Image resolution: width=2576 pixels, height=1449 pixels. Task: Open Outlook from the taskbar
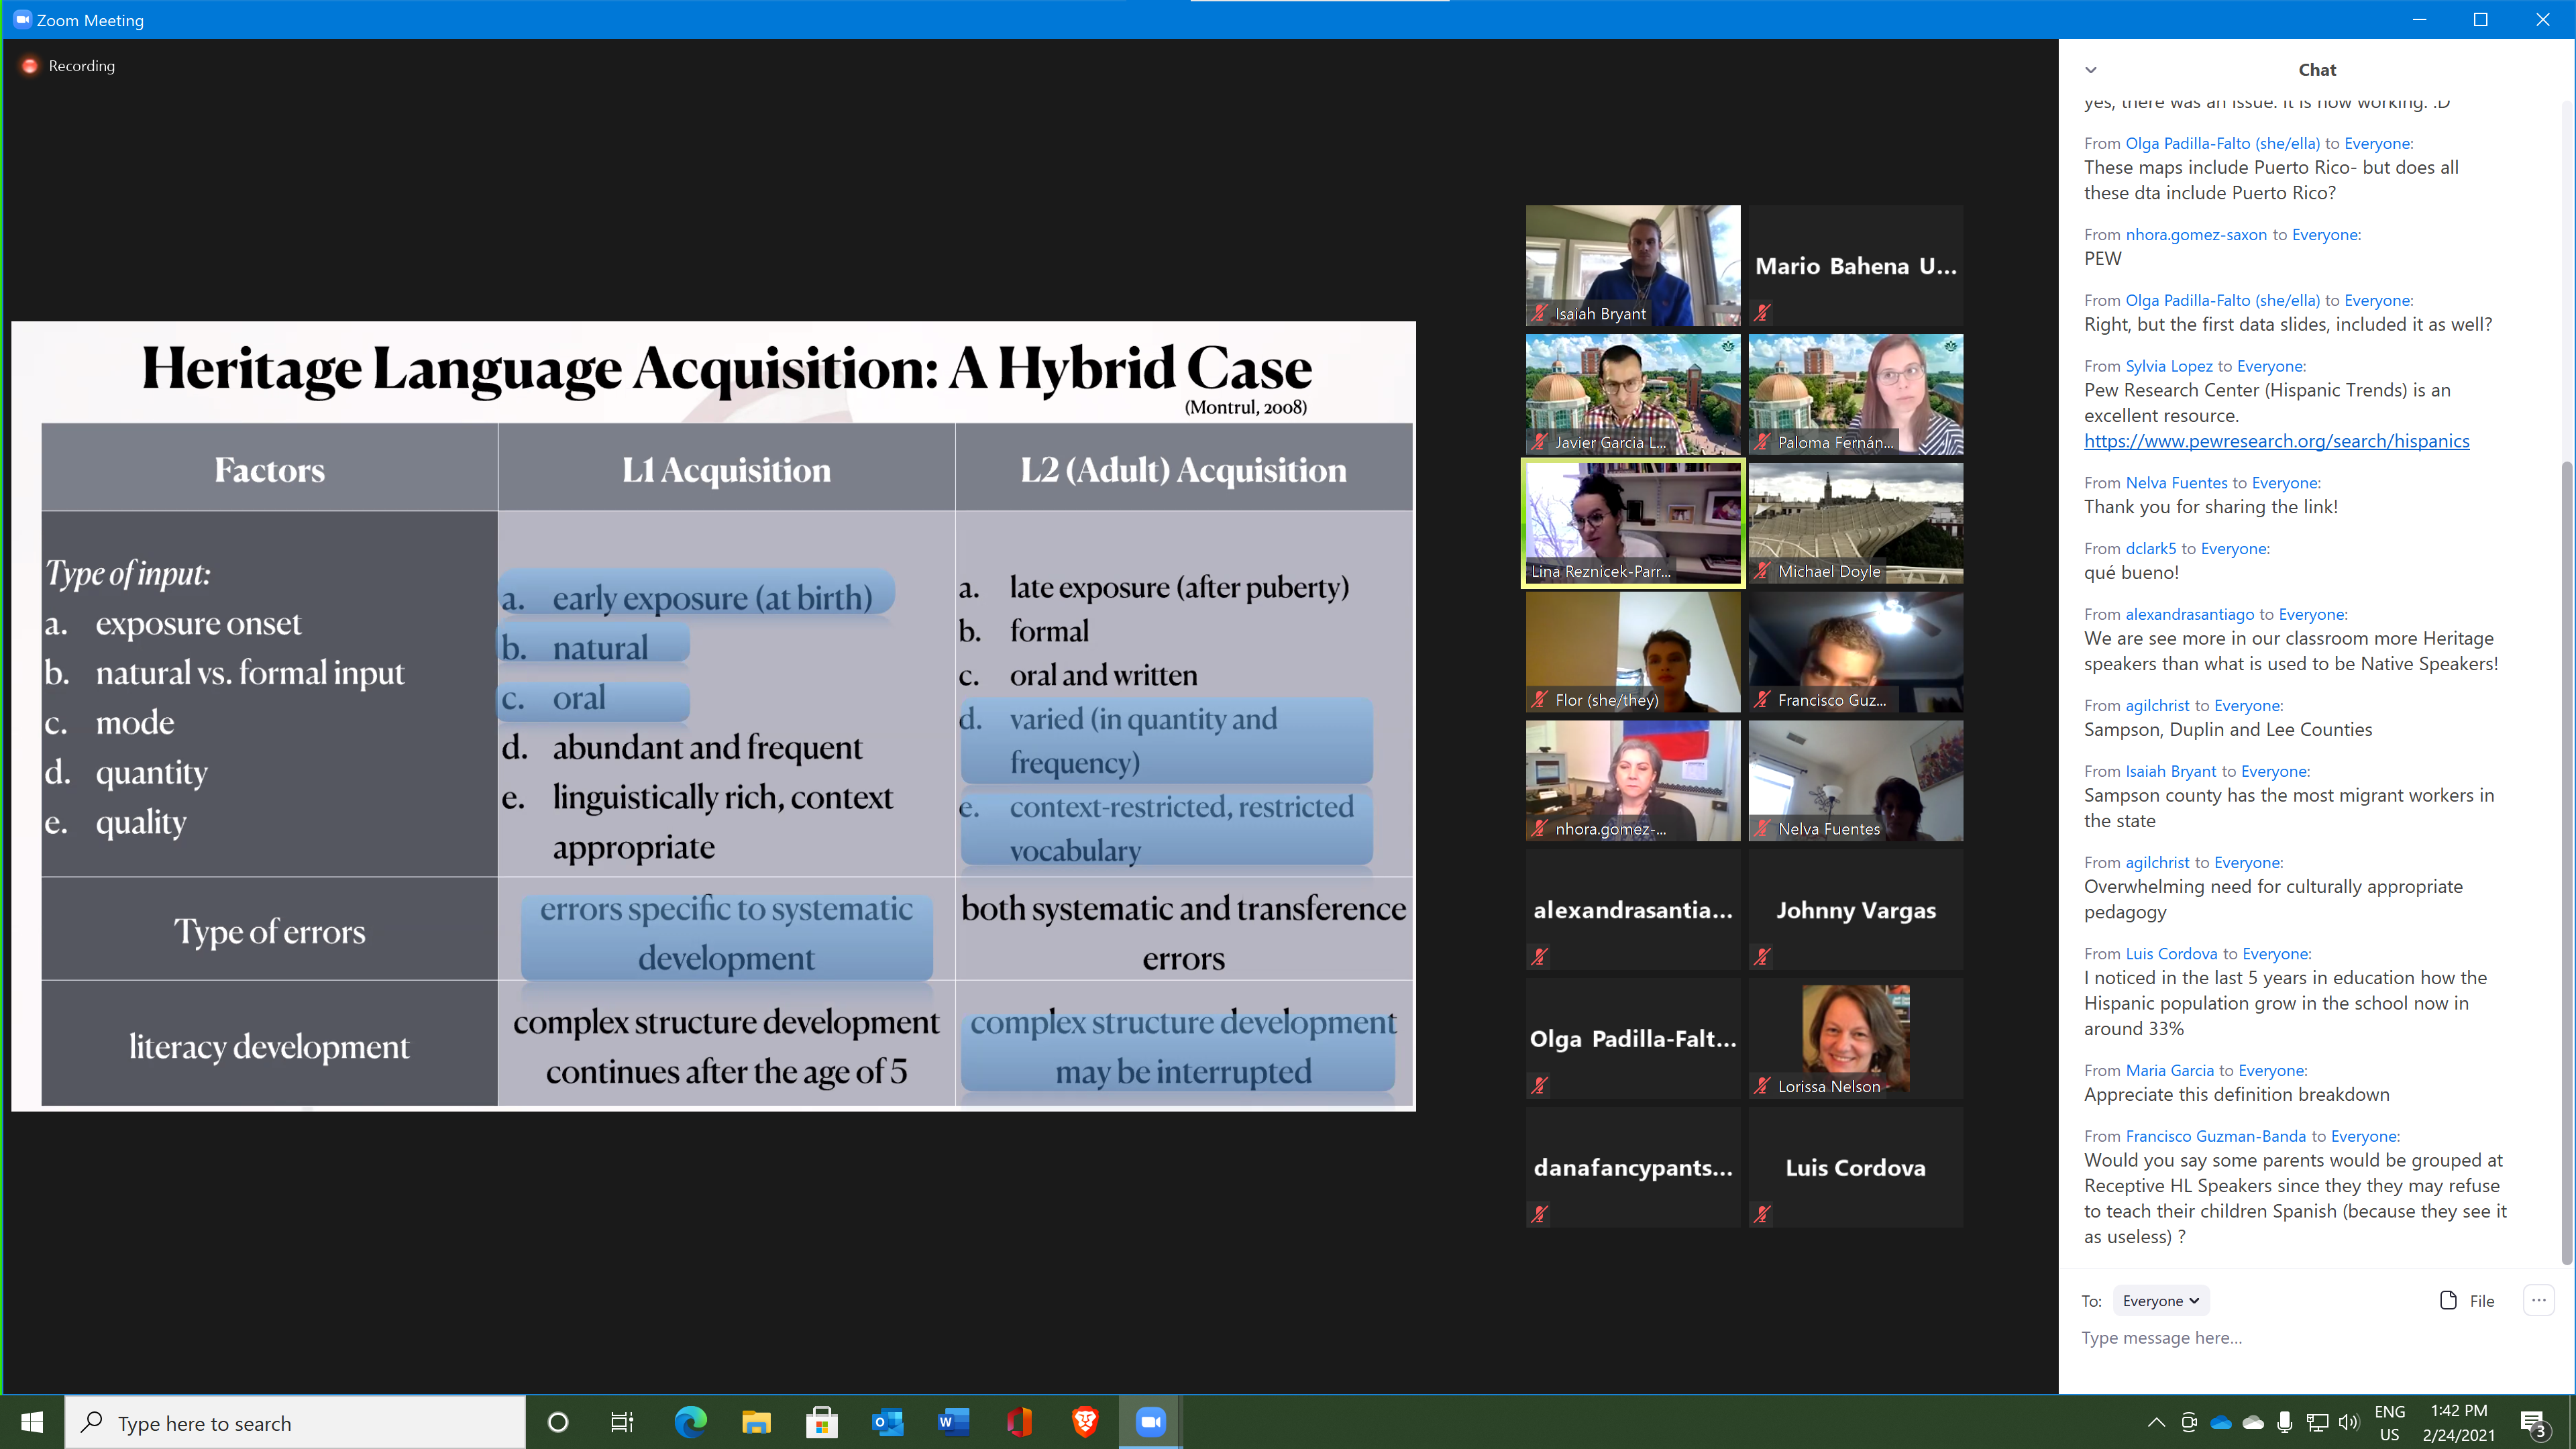tap(887, 1422)
